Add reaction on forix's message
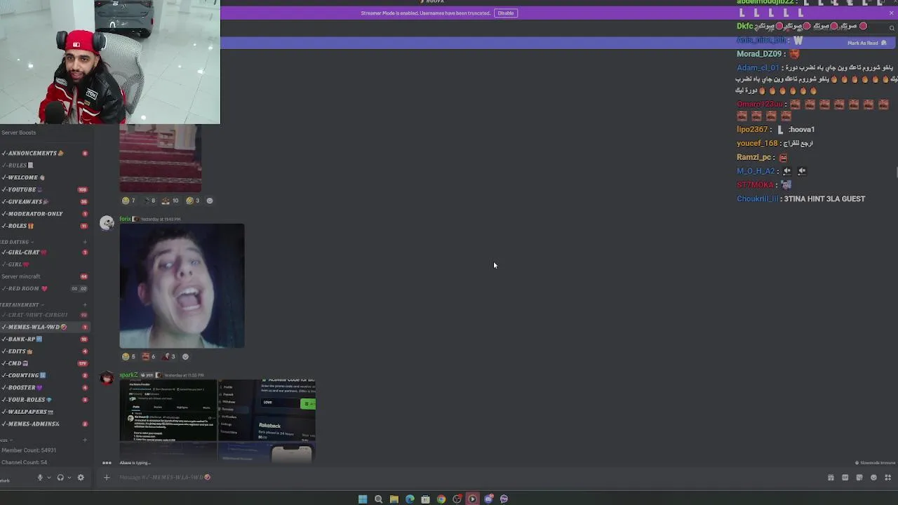 tap(185, 356)
